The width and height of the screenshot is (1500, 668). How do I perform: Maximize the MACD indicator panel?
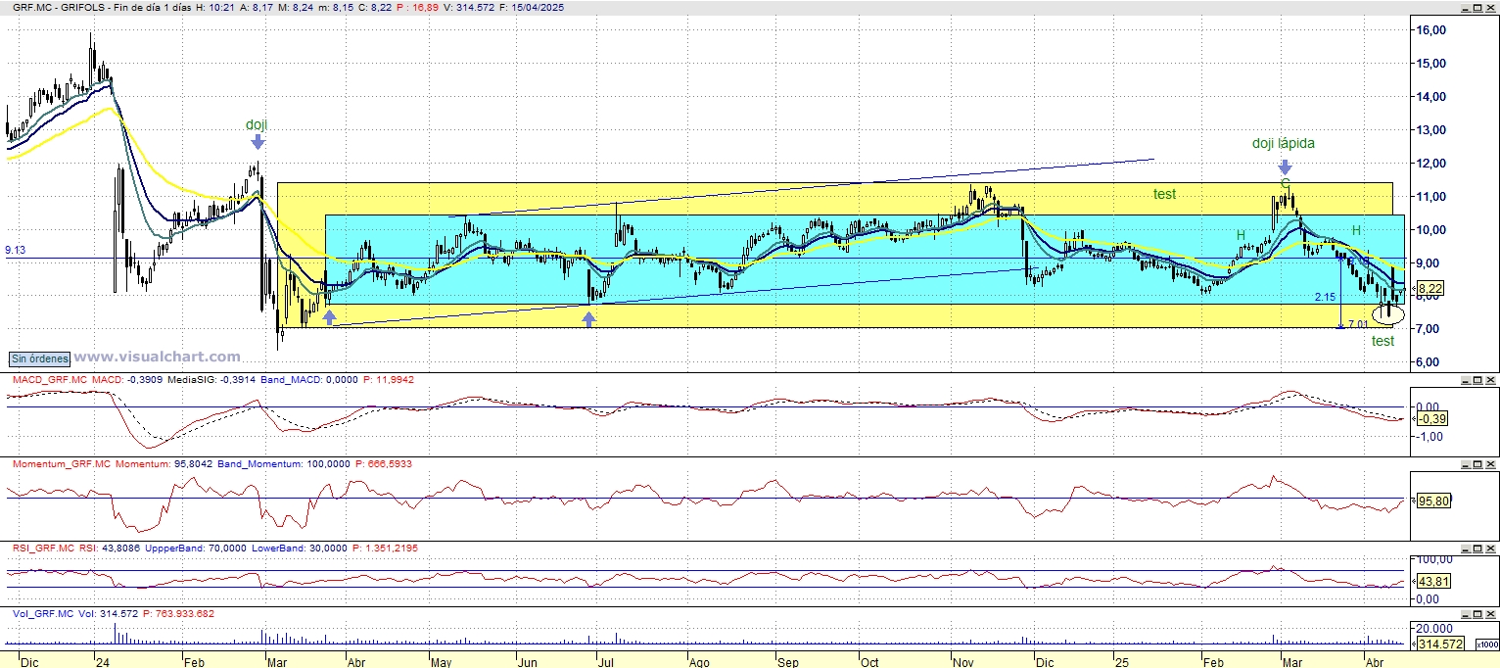tap(1477, 379)
